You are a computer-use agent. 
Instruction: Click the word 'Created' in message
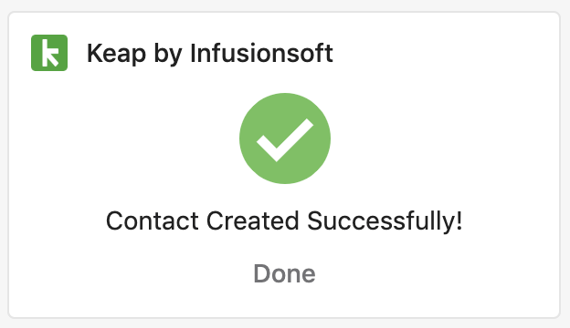(253, 220)
